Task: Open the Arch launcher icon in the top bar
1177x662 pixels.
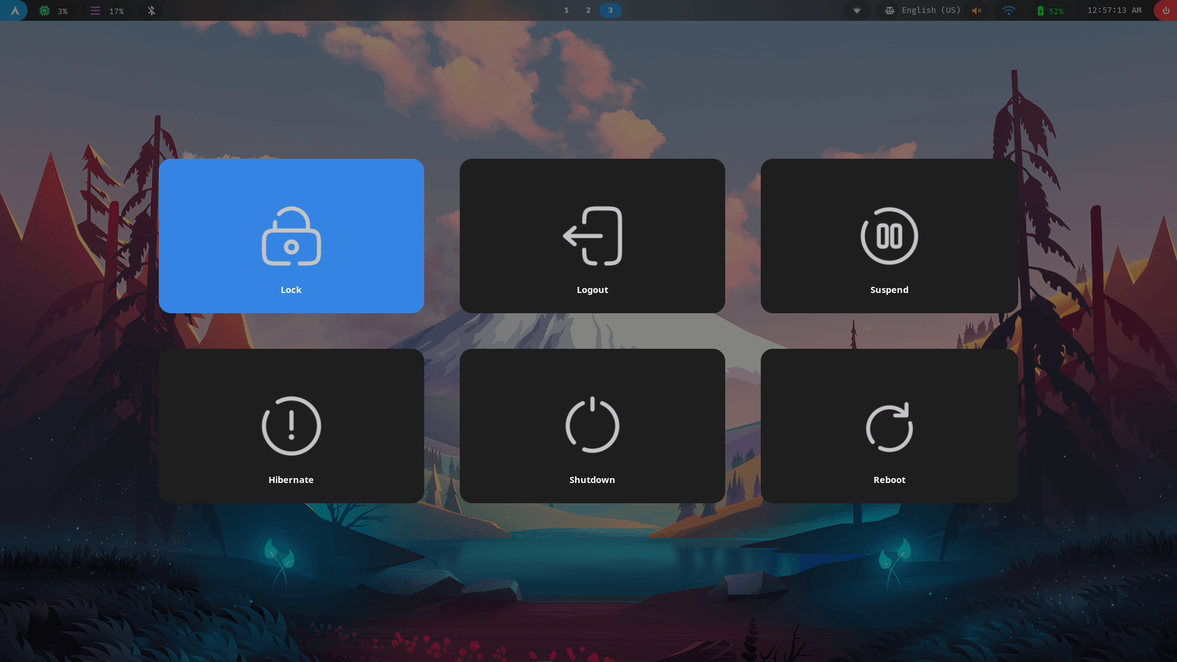Action: coord(15,10)
